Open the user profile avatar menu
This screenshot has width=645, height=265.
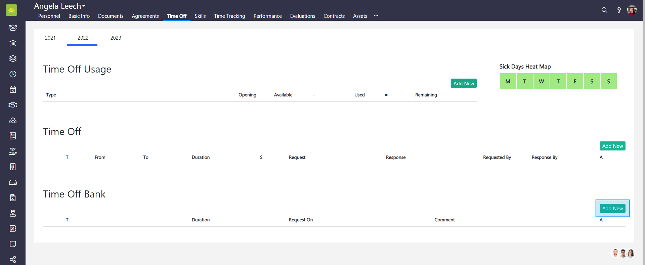pyautogui.click(x=632, y=10)
